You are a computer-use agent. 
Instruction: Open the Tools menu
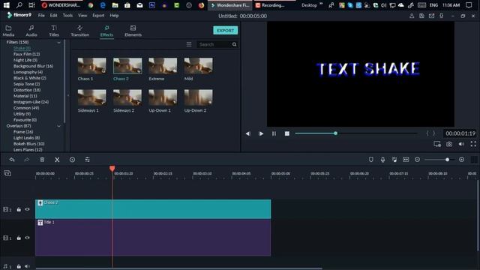coord(67,15)
